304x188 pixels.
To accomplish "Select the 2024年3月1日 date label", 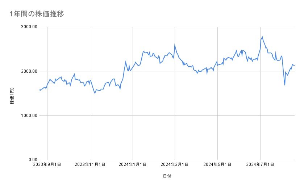I will point(175,165).
